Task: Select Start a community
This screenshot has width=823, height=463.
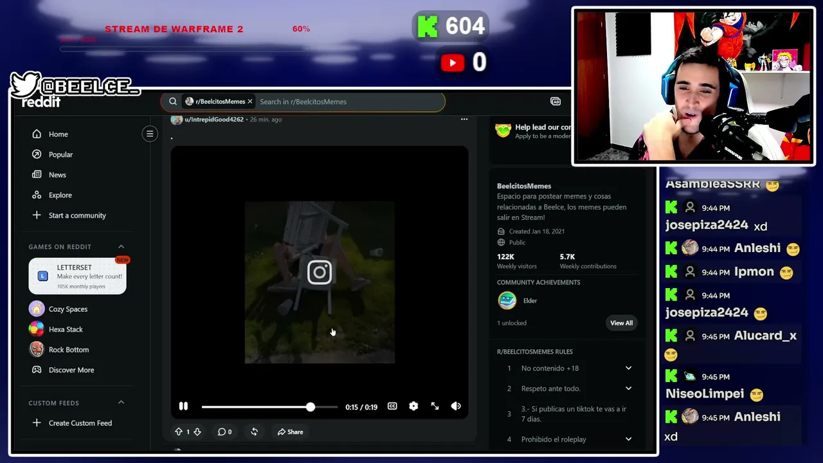Action: pos(78,215)
